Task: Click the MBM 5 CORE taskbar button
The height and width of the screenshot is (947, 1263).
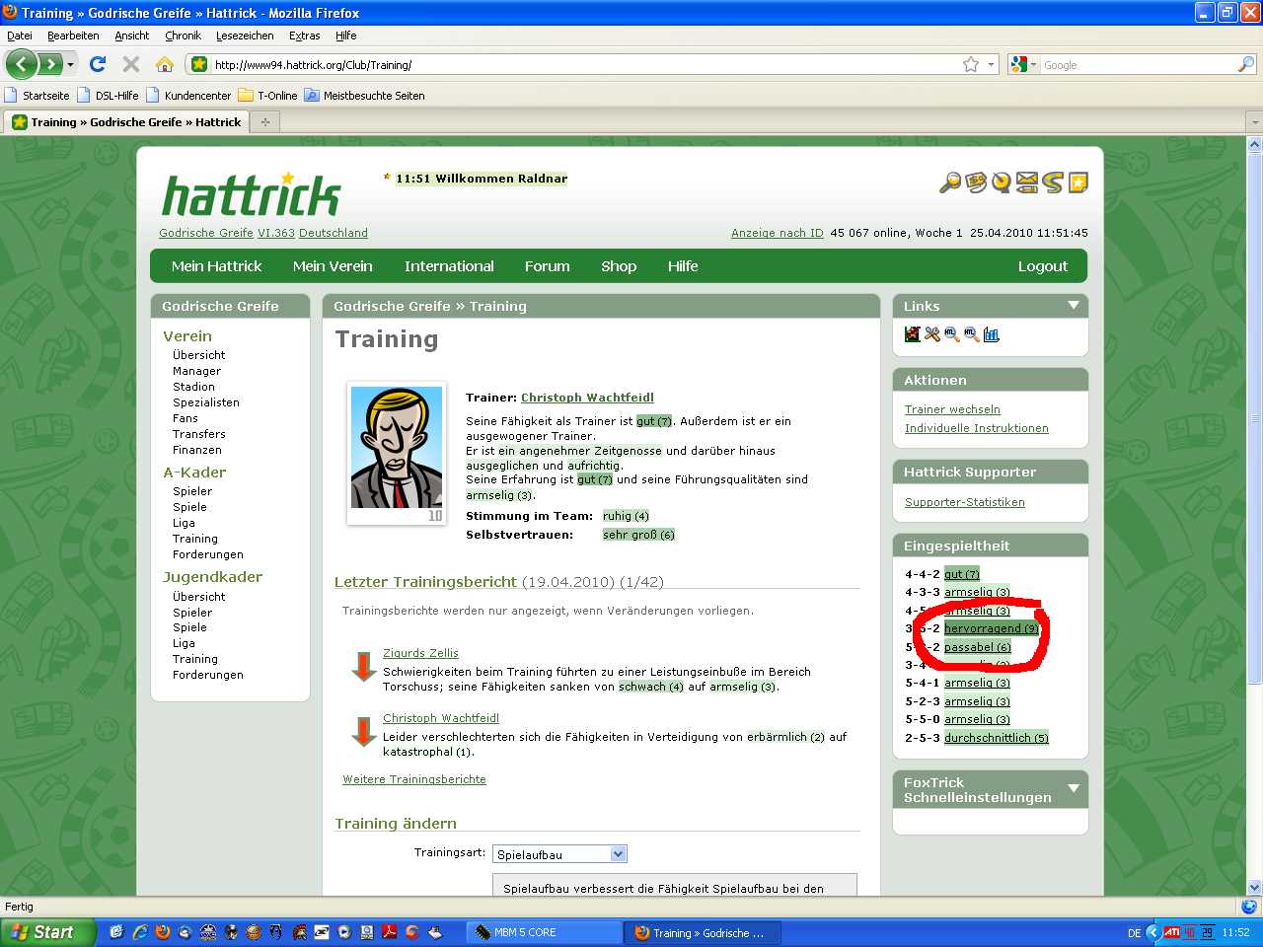Action: [543, 932]
